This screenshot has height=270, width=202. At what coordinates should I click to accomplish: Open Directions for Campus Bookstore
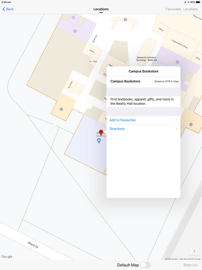click(x=143, y=129)
